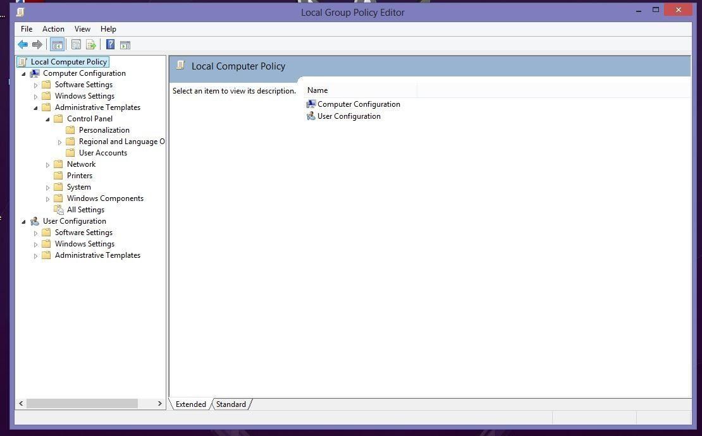The width and height of the screenshot is (702, 436).
Task: Click the Personalization folder icon
Action: pos(70,130)
